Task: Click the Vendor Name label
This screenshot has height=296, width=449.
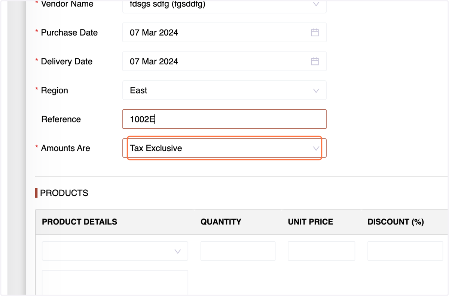Action: pyautogui.click(x=67, y=4)
